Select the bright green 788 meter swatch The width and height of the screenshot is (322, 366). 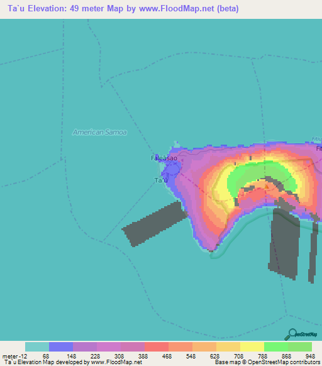point(276,347)
